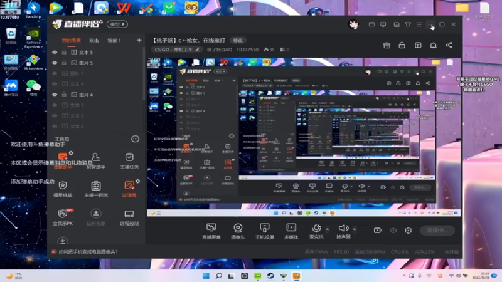502x282 pixels.
Task: Click the share icon above preview
Action: pos(449,45)
